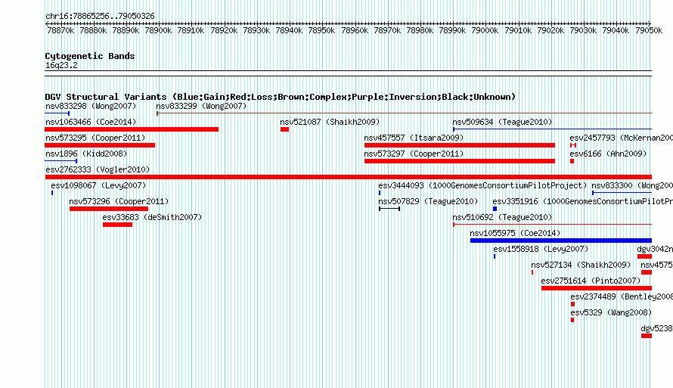Viewport: 673px width, 388px height.
Task: Click esv2457793 (McKernan) label
Action: click(621, 138)
